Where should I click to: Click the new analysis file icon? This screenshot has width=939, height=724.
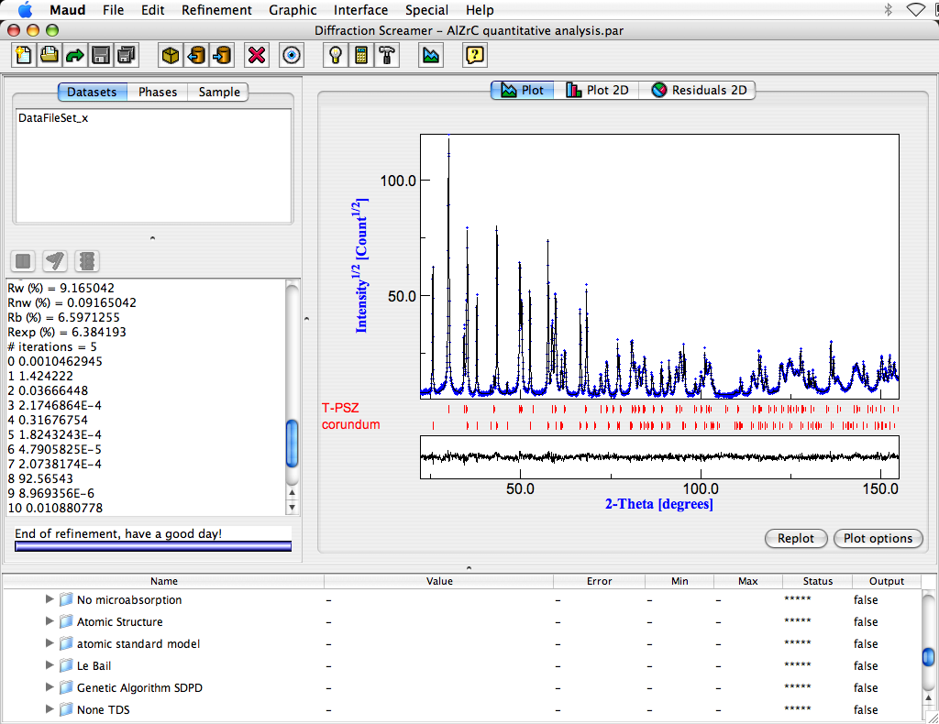25,55
